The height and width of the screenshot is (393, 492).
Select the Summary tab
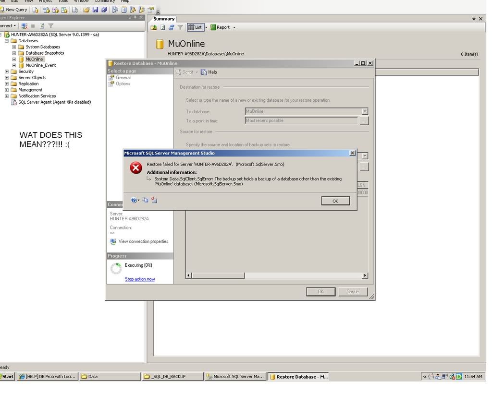click(164, 19)
